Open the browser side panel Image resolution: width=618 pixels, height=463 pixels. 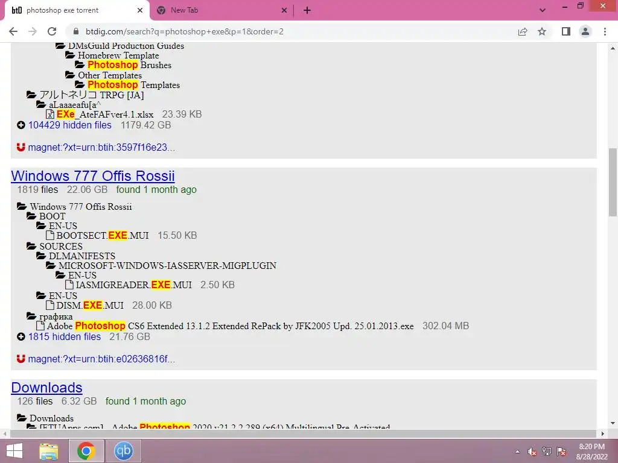[x=566, y=31]
